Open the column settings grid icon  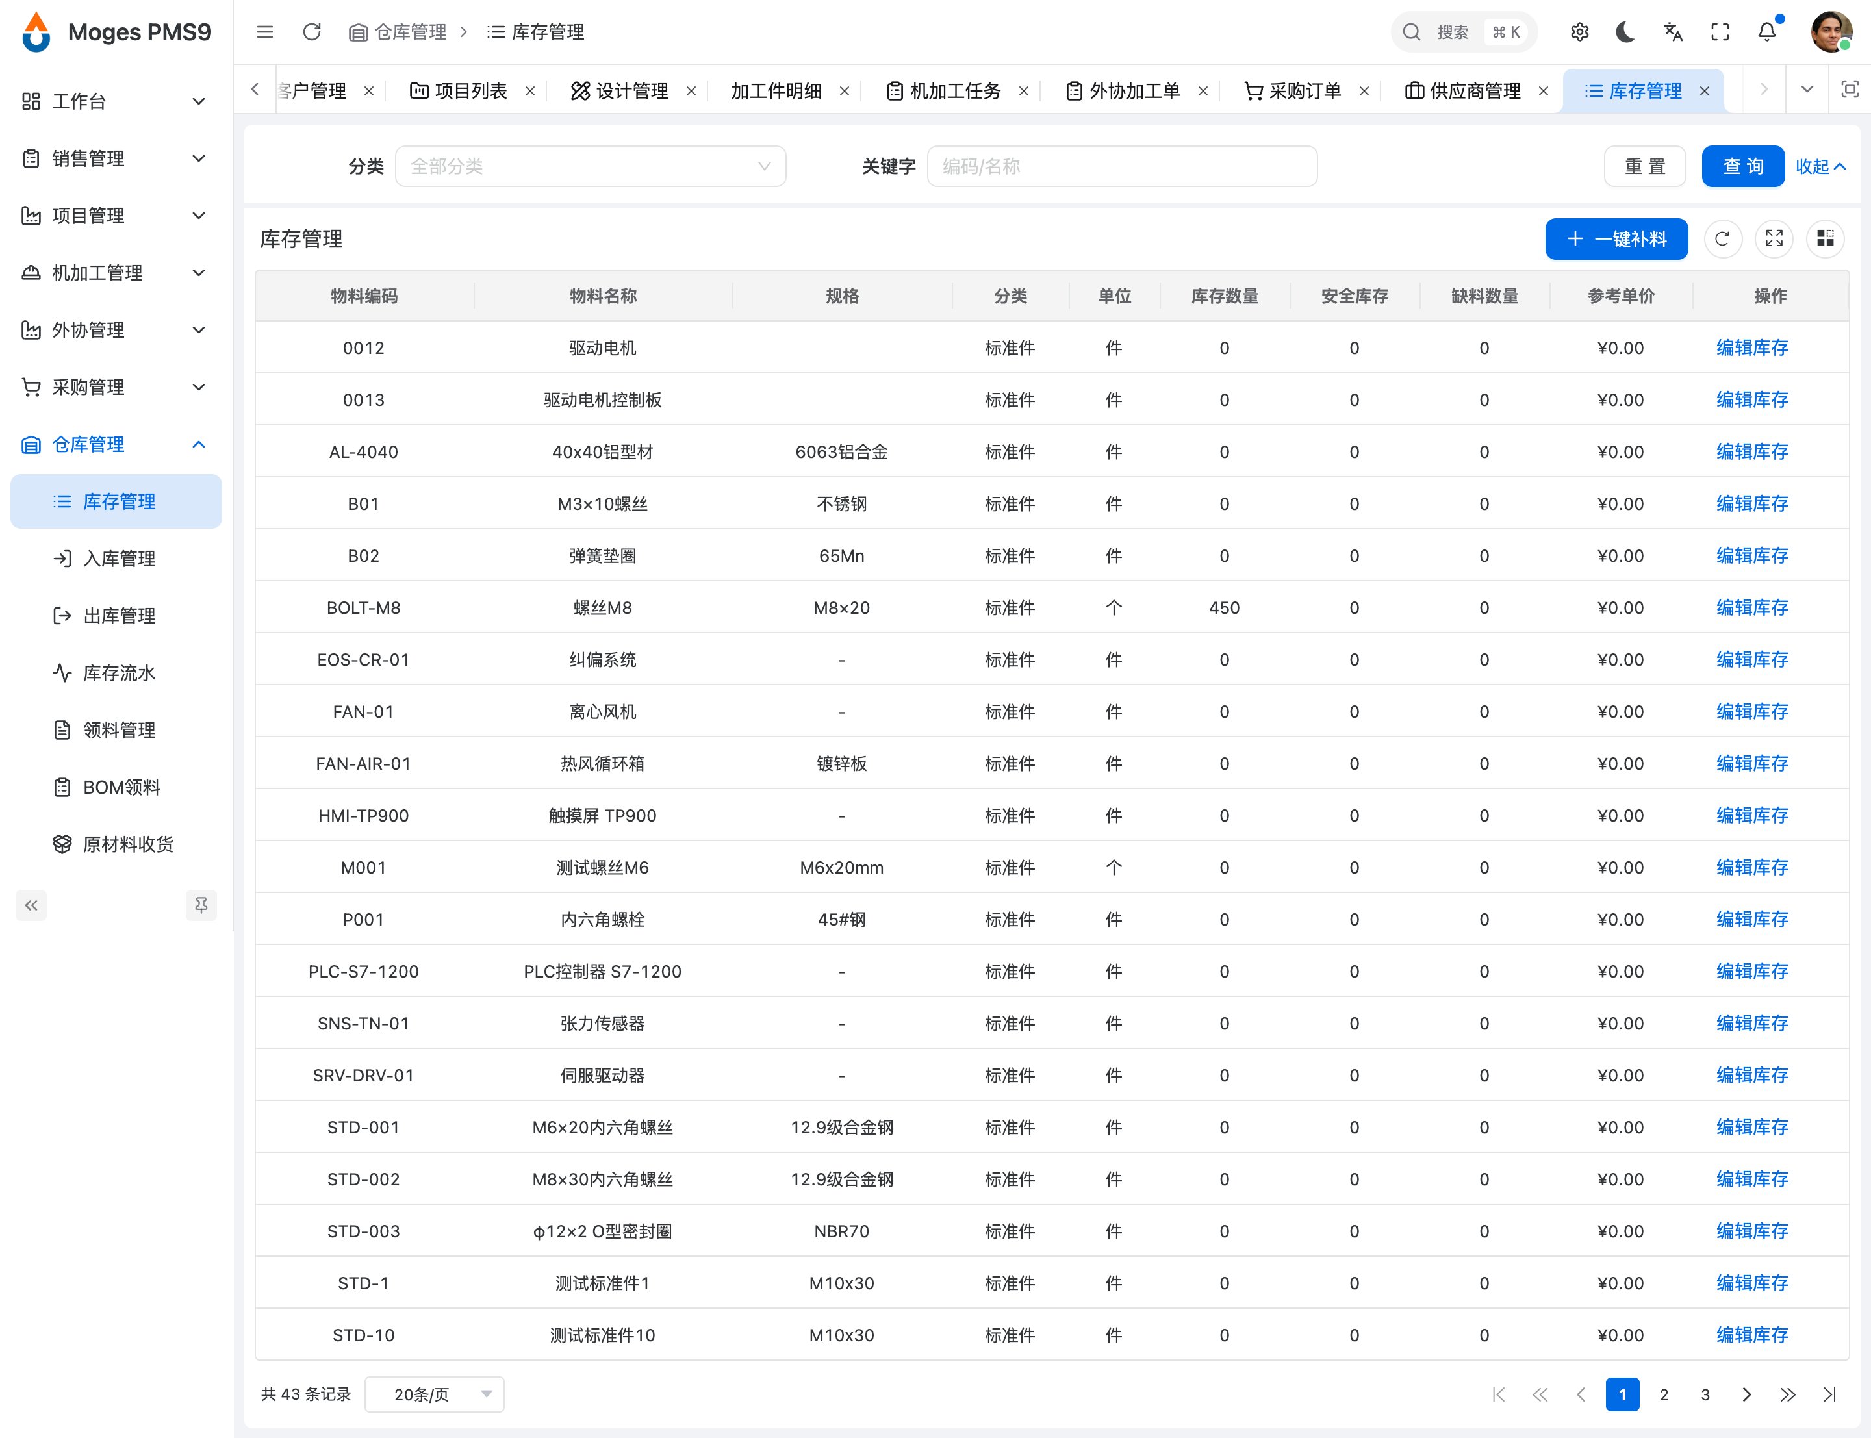[1825, 239]
